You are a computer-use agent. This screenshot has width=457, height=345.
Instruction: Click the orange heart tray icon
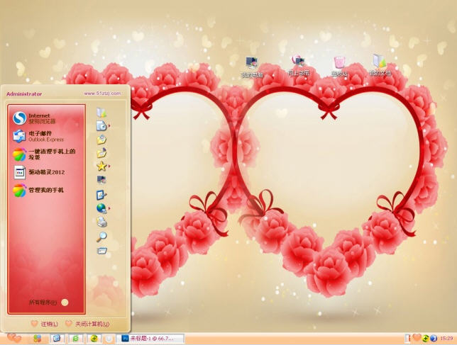(x=417, y=337)
